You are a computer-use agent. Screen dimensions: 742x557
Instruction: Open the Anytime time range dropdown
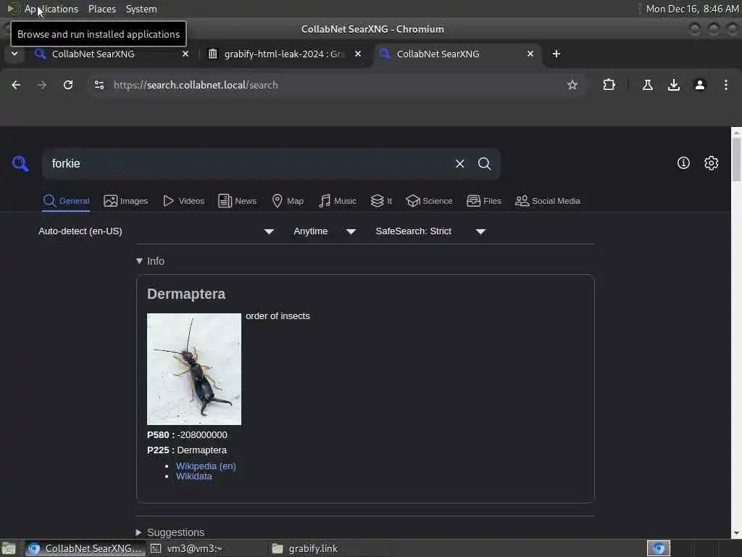(325, 231)
